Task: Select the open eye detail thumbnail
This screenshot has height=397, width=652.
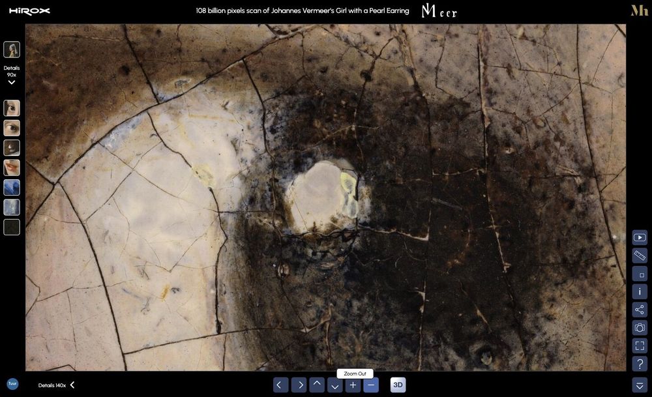Action: click(x=12, y=128)
